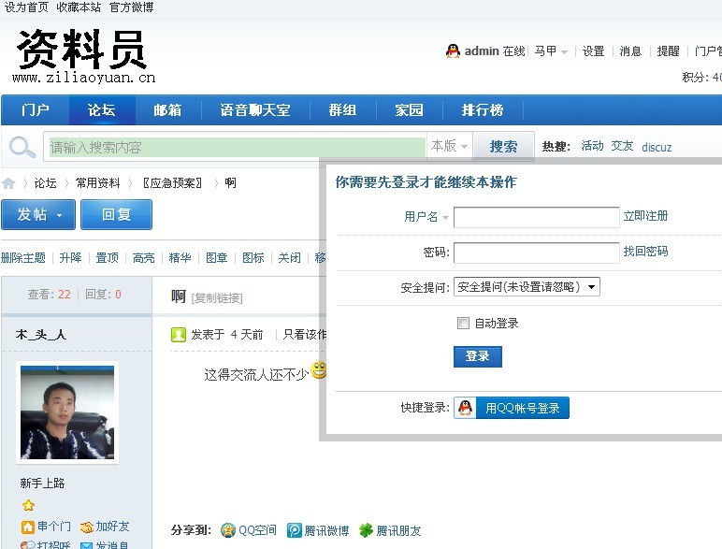This screenshot has height=549, width=722.
Task: Click hot search term 活动
Action: 592,147
